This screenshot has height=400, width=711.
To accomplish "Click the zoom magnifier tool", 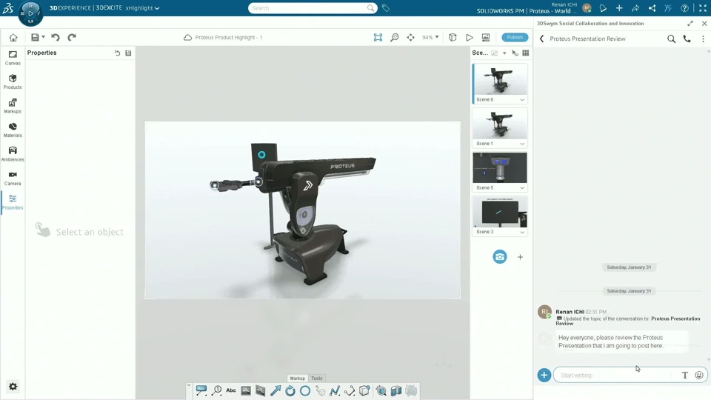I will point(395,37).
